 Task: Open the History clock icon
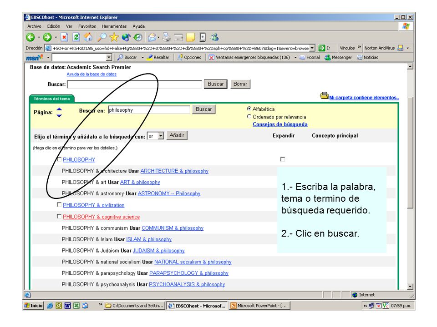[x=138, y=37]
